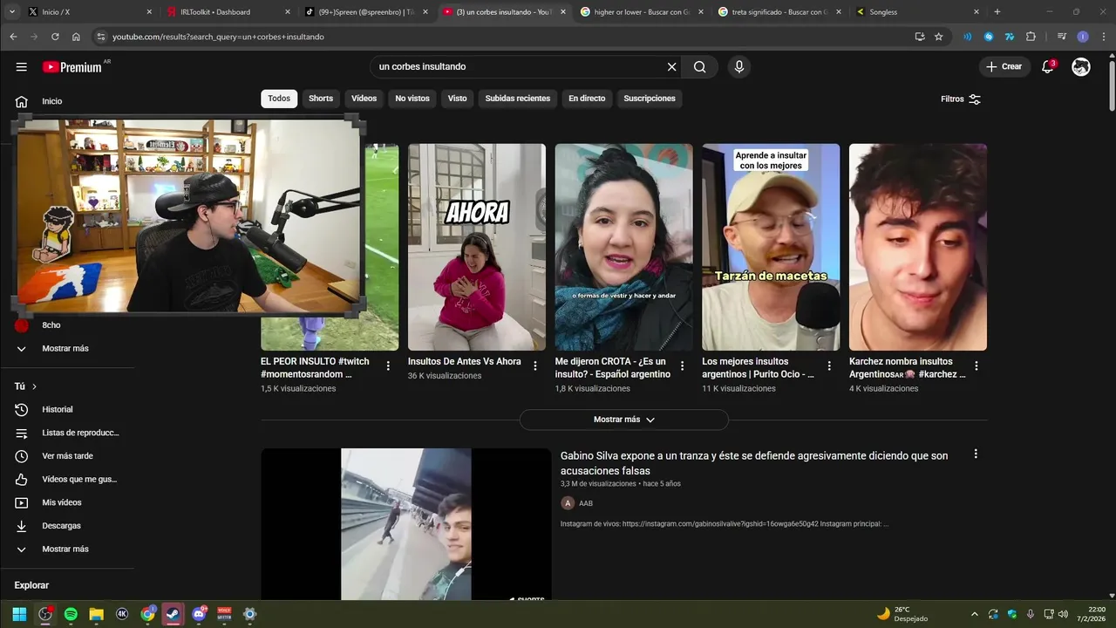Open Spotify from taskbar
This screenshot has width=1116, height=628.
pos(71,614)
